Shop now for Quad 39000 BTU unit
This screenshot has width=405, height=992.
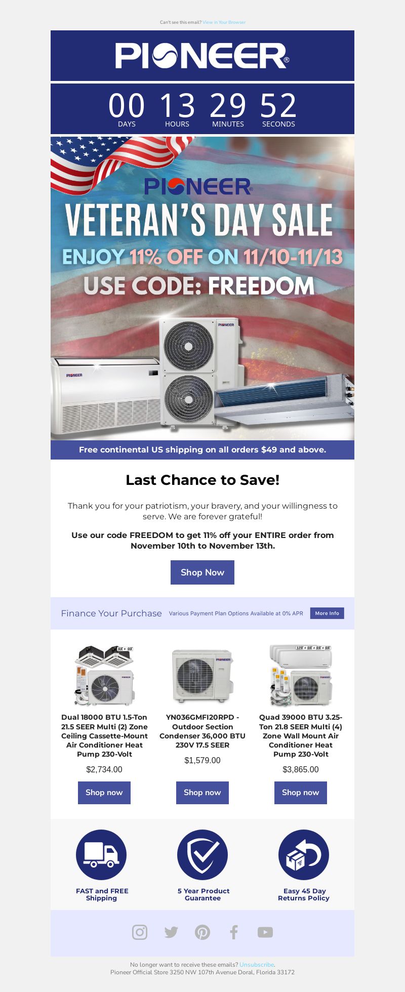[x=301, y=793]
